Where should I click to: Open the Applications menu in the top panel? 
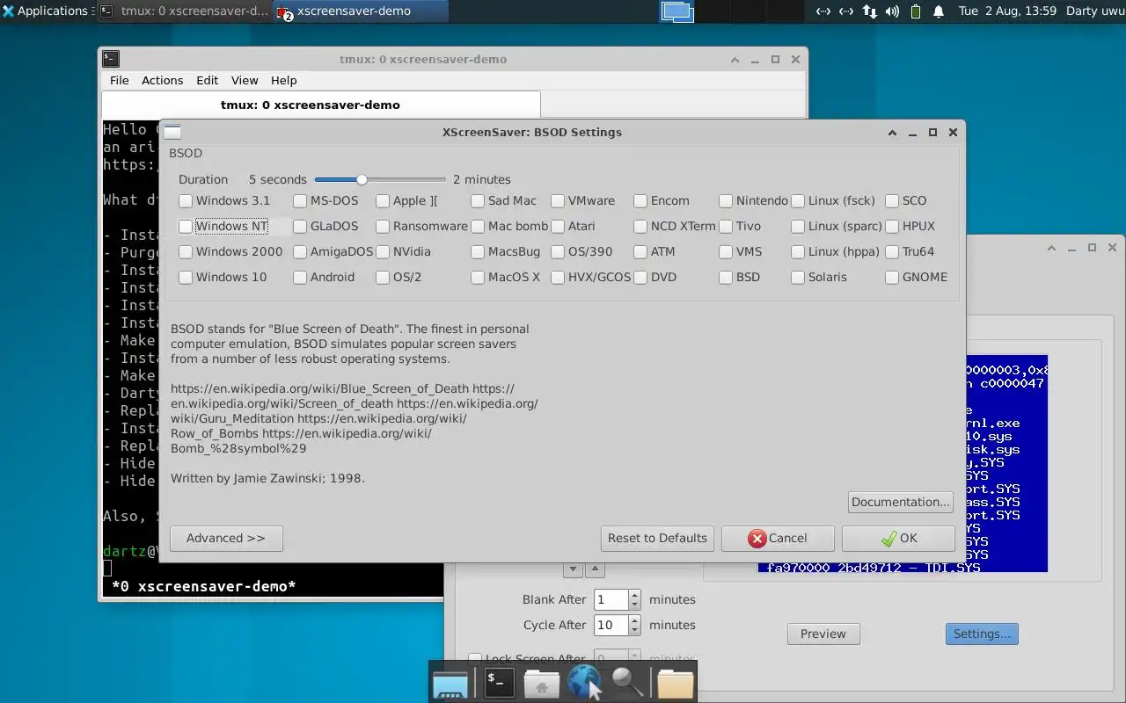(46, 11)
